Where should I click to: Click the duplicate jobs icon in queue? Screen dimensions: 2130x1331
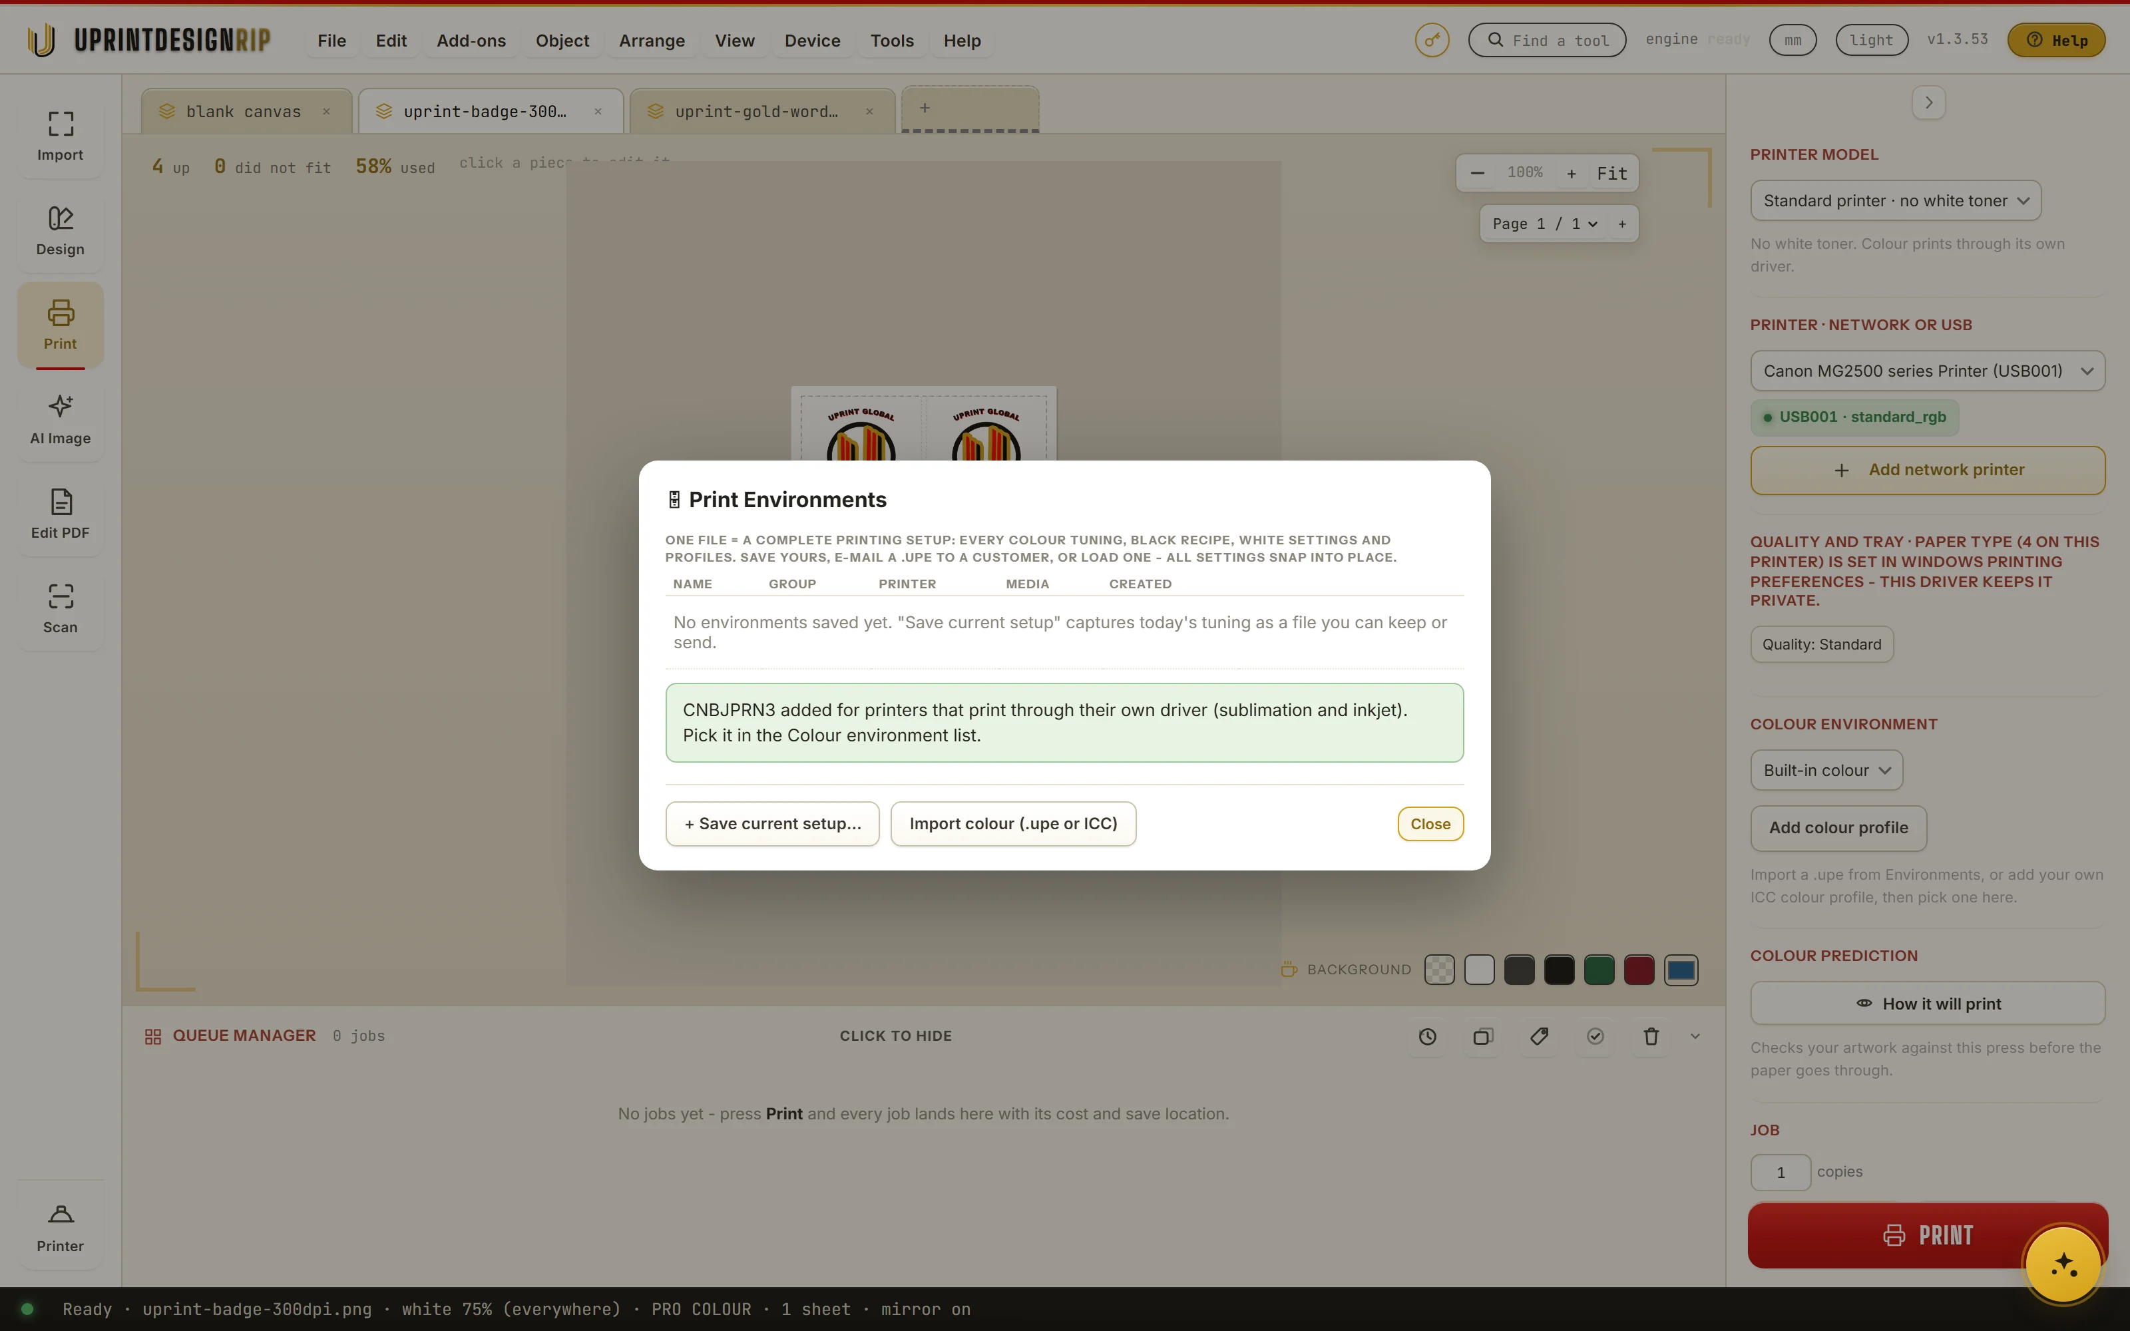point(1483,1036)
